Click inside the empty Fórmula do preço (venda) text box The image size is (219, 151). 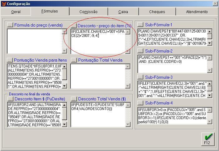[x=35, y=41]
